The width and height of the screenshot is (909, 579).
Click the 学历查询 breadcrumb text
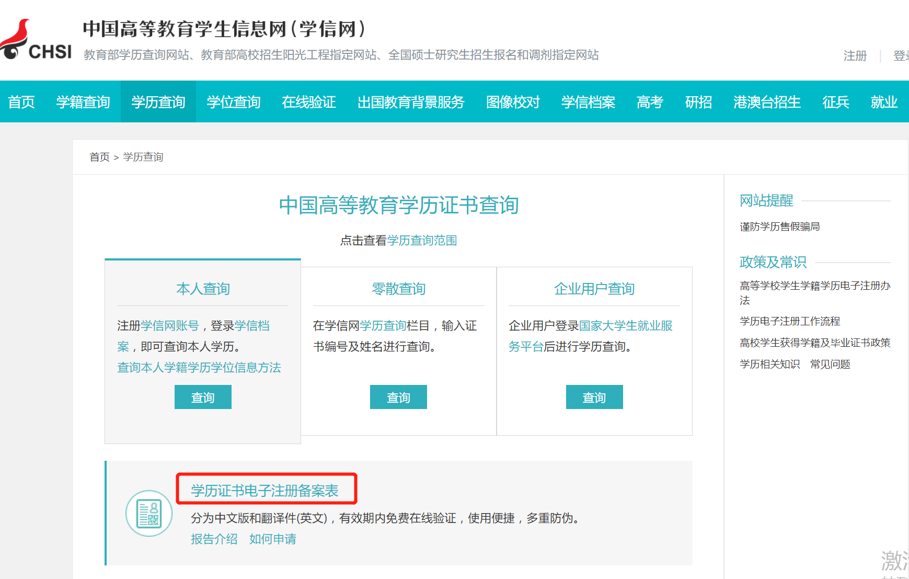click(x=143, y=157)
